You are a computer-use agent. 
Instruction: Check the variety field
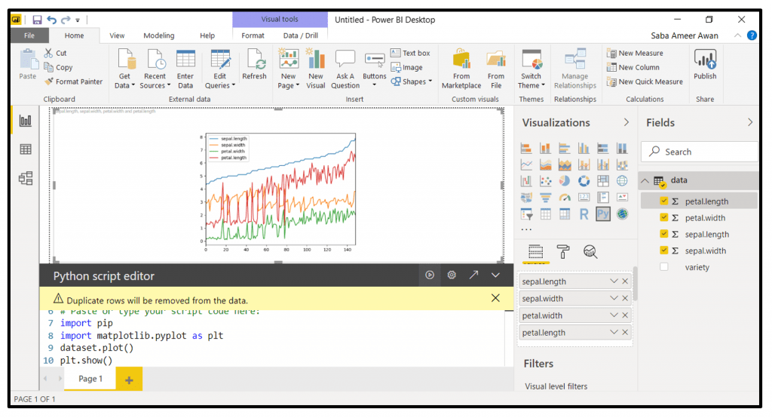(663, 266)
